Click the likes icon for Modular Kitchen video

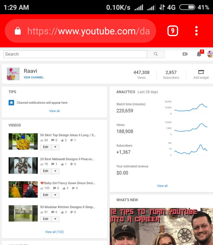pyautogui.click(x=62, y=212)
